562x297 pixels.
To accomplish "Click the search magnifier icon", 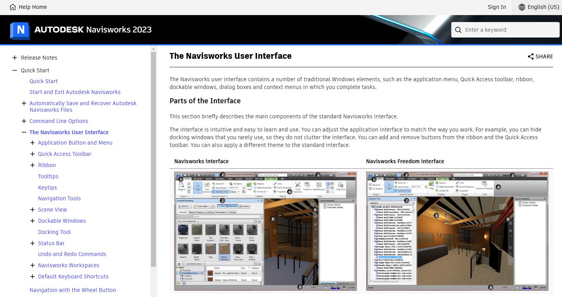I will [458, 30].
